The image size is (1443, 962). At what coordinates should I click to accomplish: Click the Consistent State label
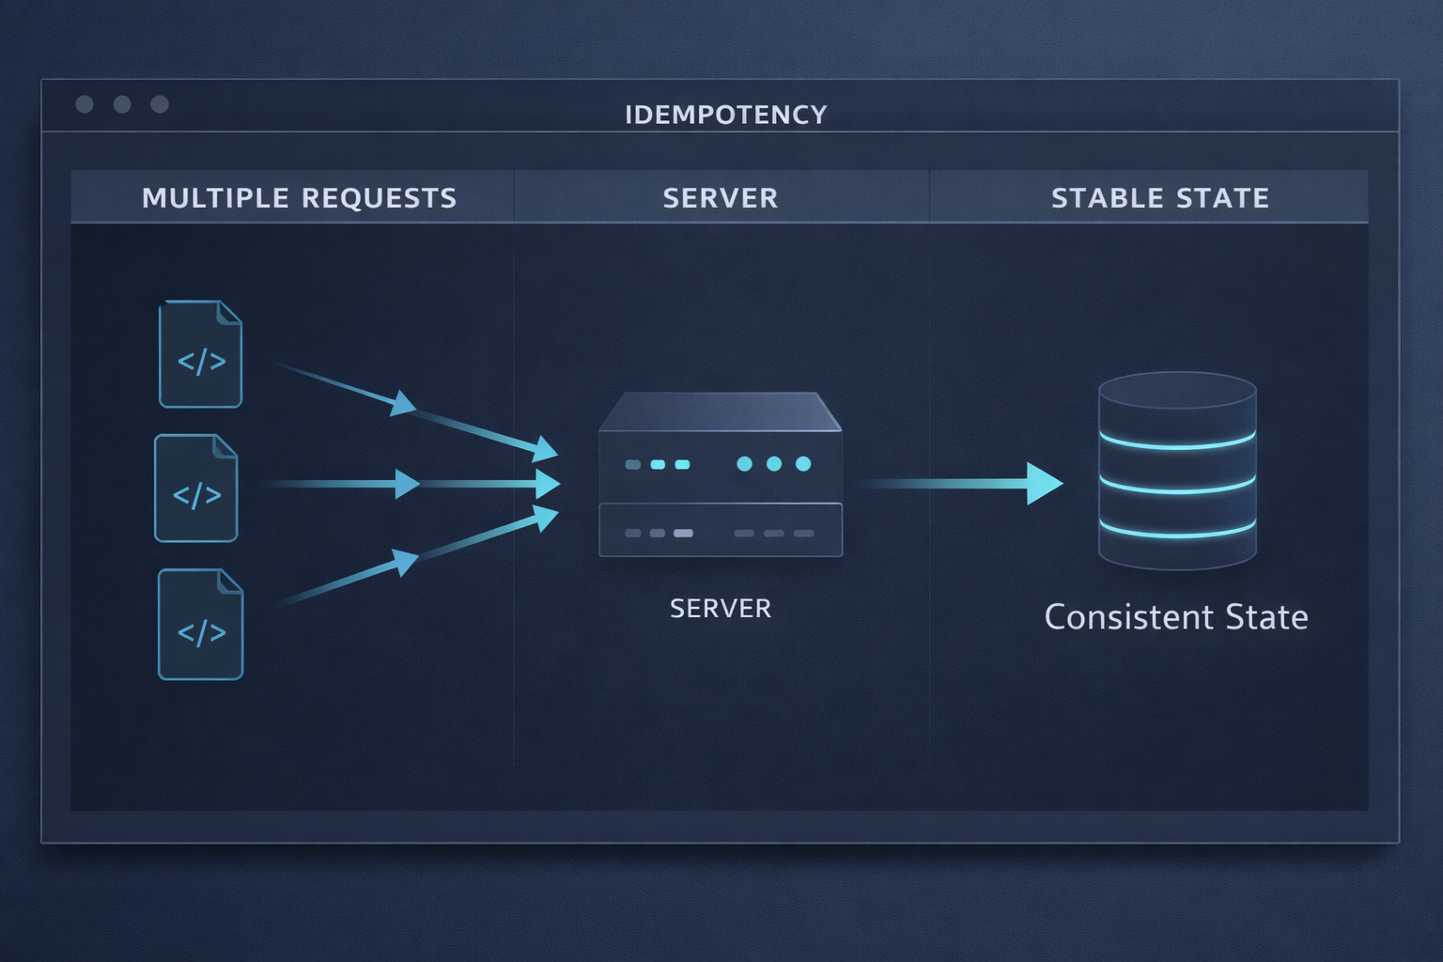point(1176,616)
